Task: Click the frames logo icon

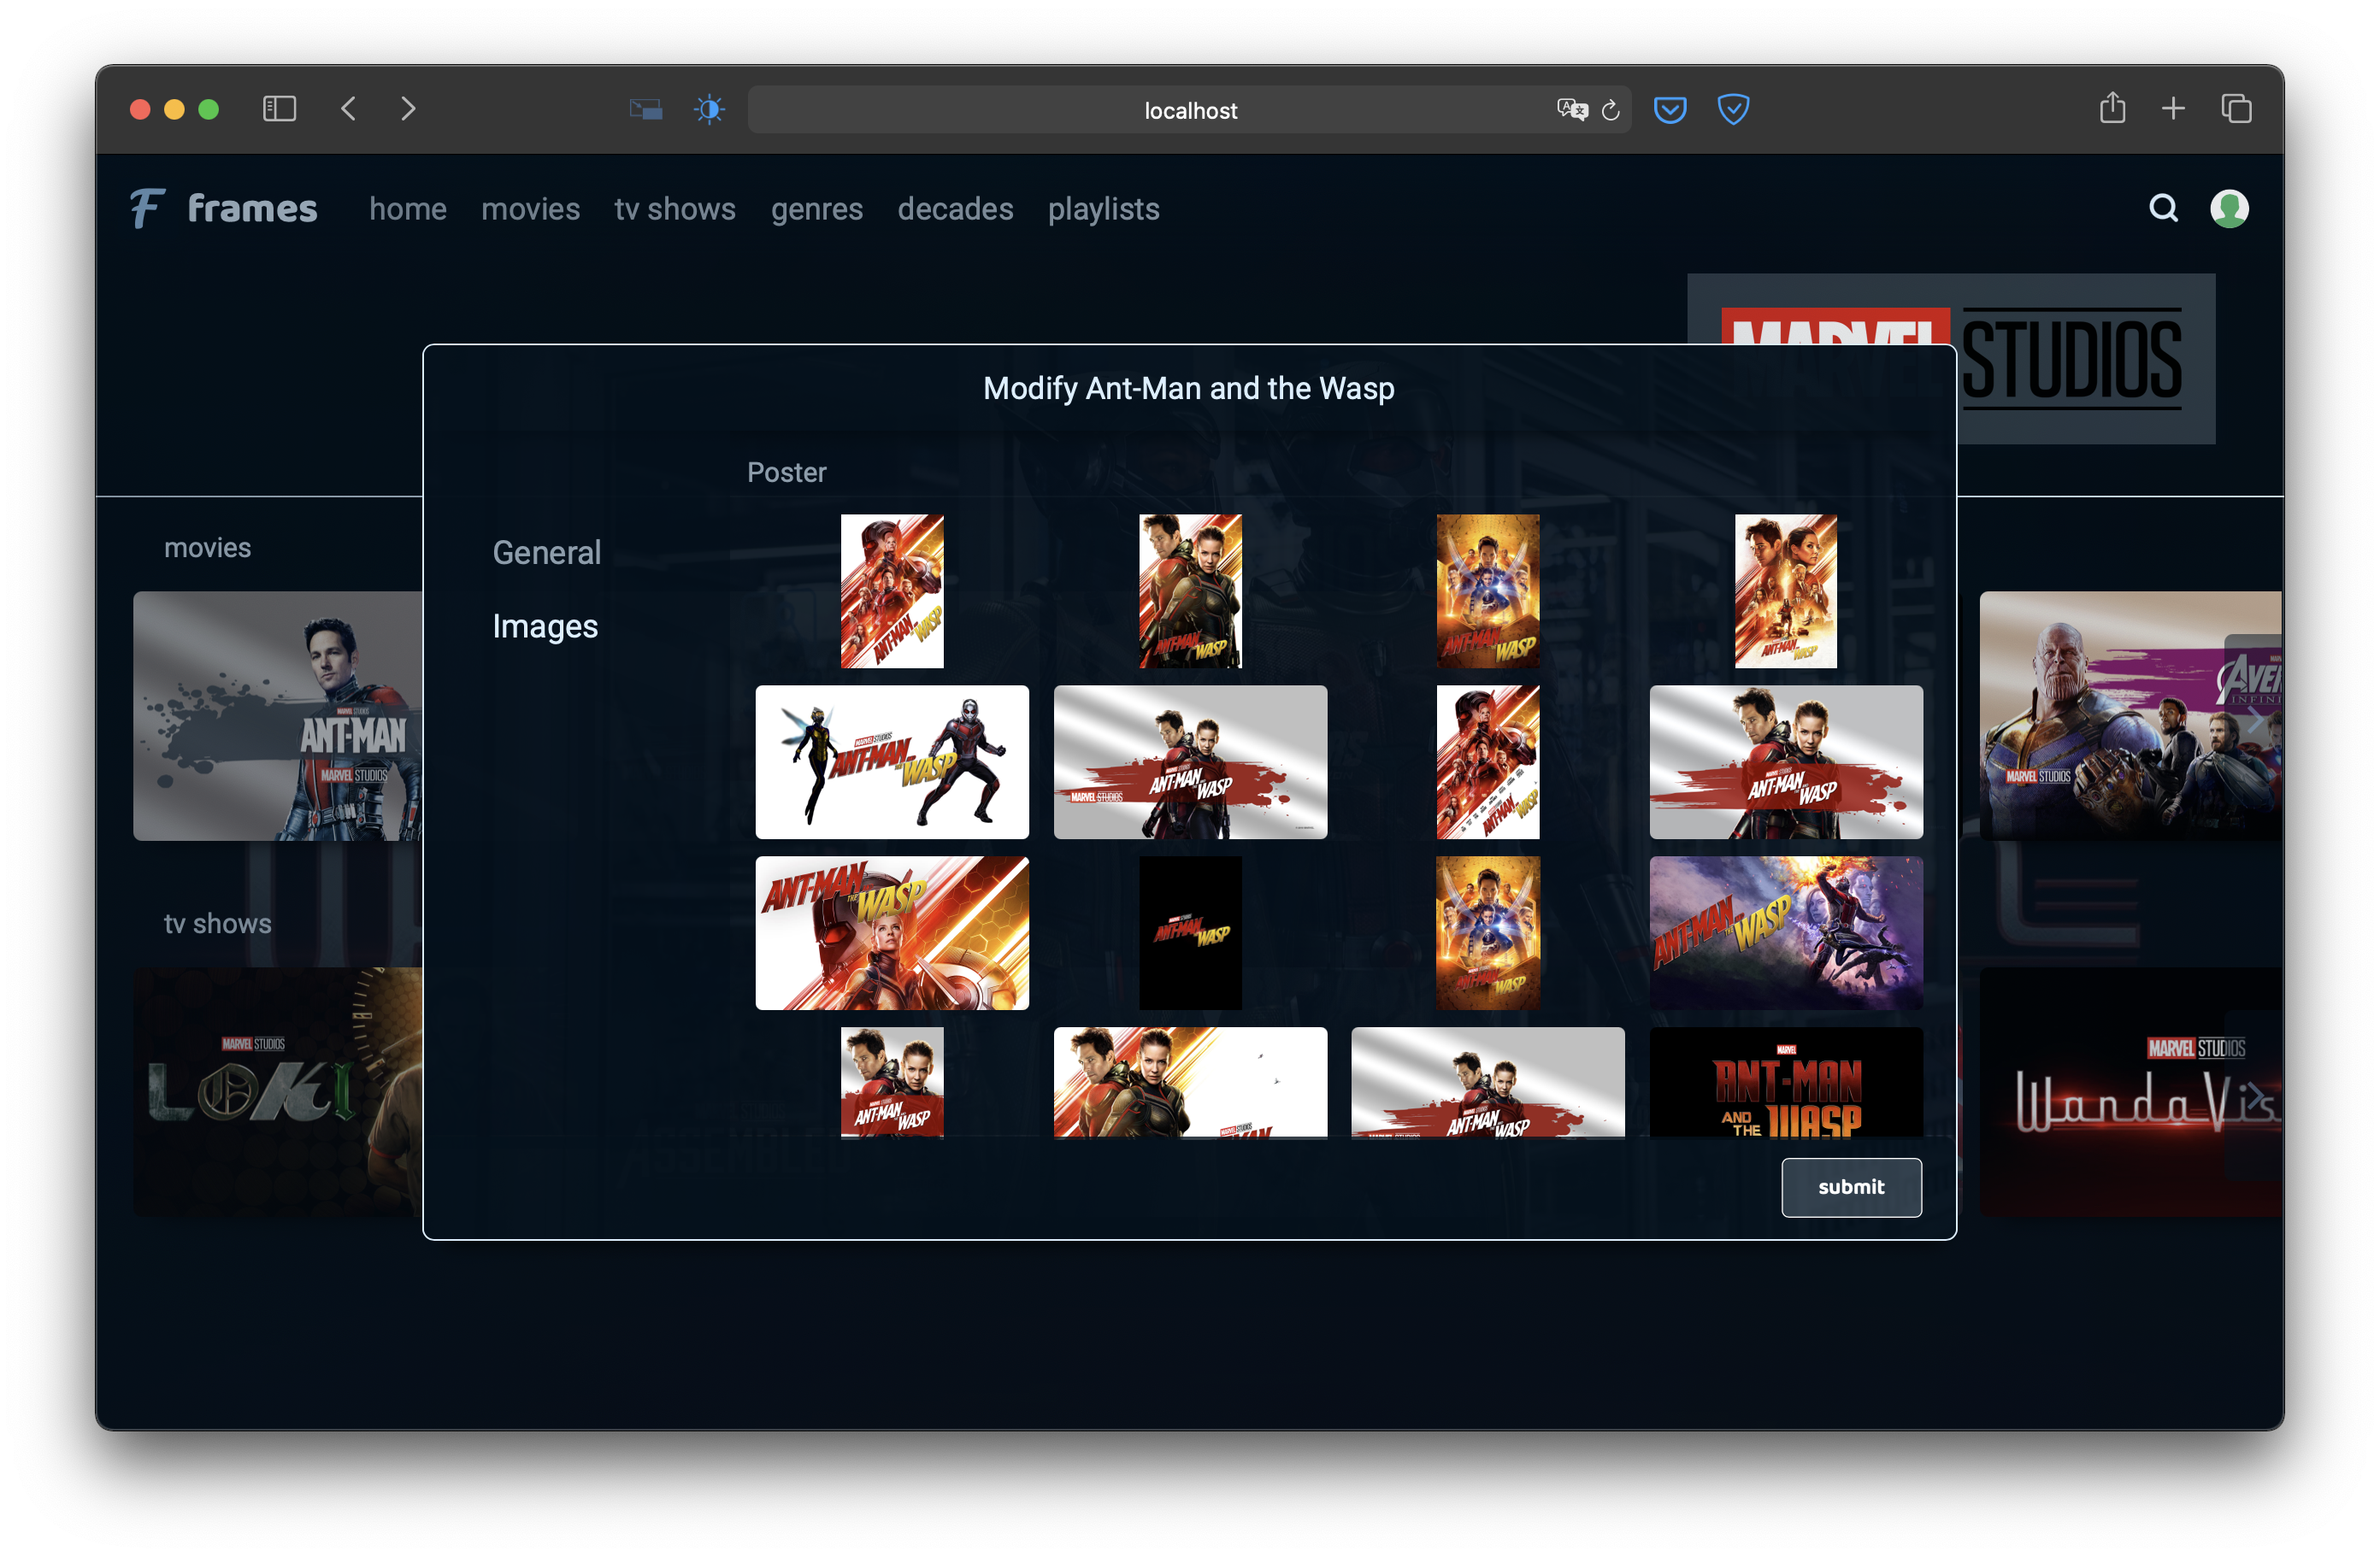Action: [147, 208]
